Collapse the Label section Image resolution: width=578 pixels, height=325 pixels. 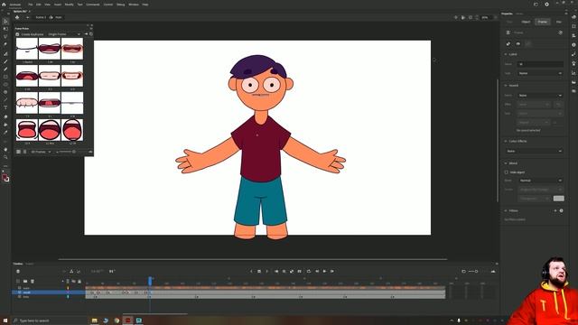coord(506,54)
